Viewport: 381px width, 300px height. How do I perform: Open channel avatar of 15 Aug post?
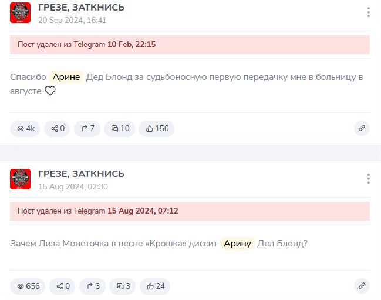click(20, 179)
